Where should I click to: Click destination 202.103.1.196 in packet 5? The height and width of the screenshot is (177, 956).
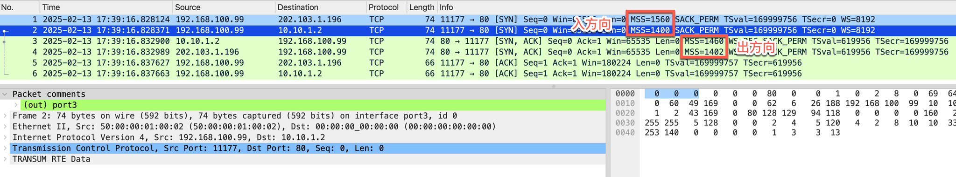point(309,63)
